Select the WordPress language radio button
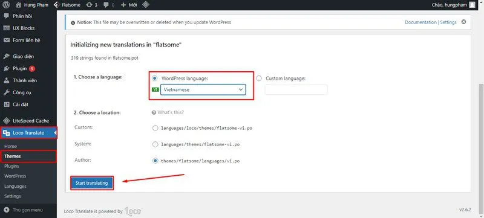Image resolution: width=484 pixels, height=218 pixels. 155,79
